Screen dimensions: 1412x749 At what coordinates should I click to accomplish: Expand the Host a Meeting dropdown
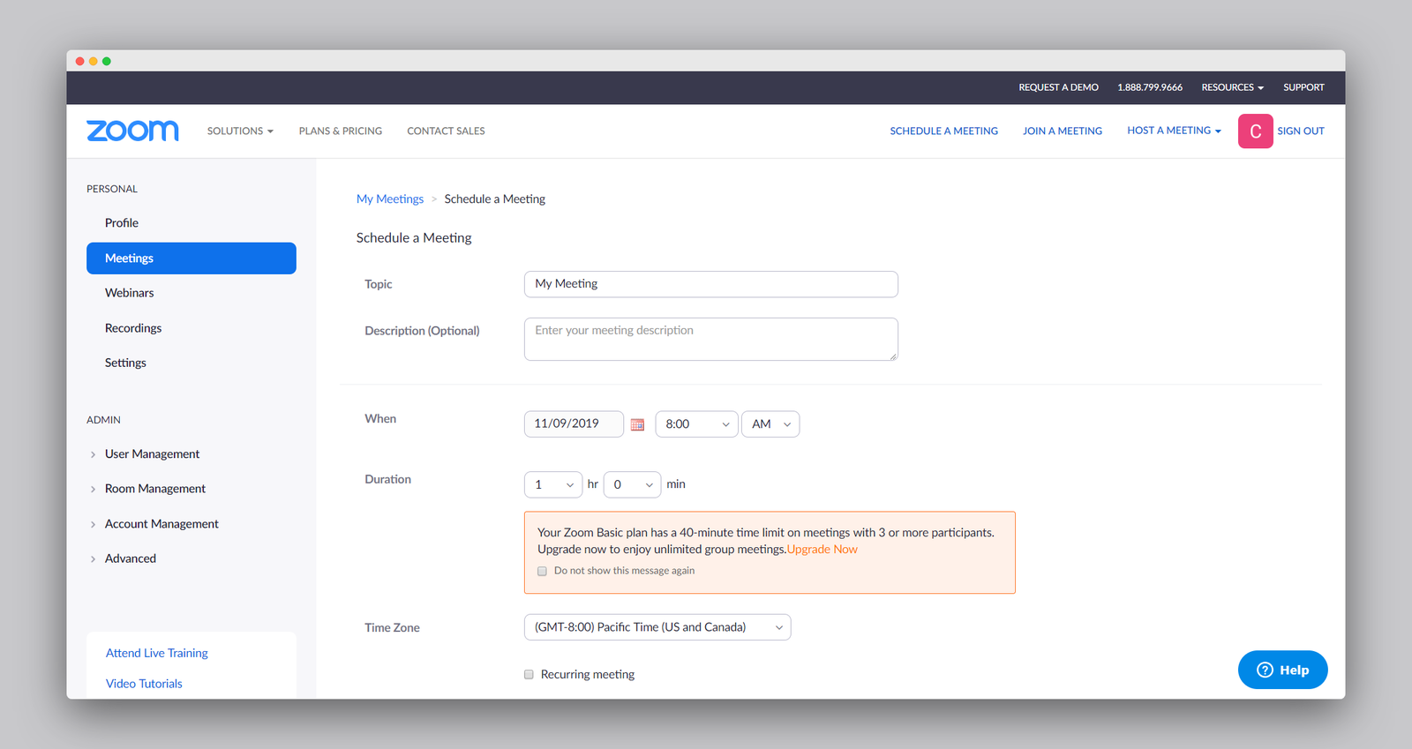coord(1174,131)
